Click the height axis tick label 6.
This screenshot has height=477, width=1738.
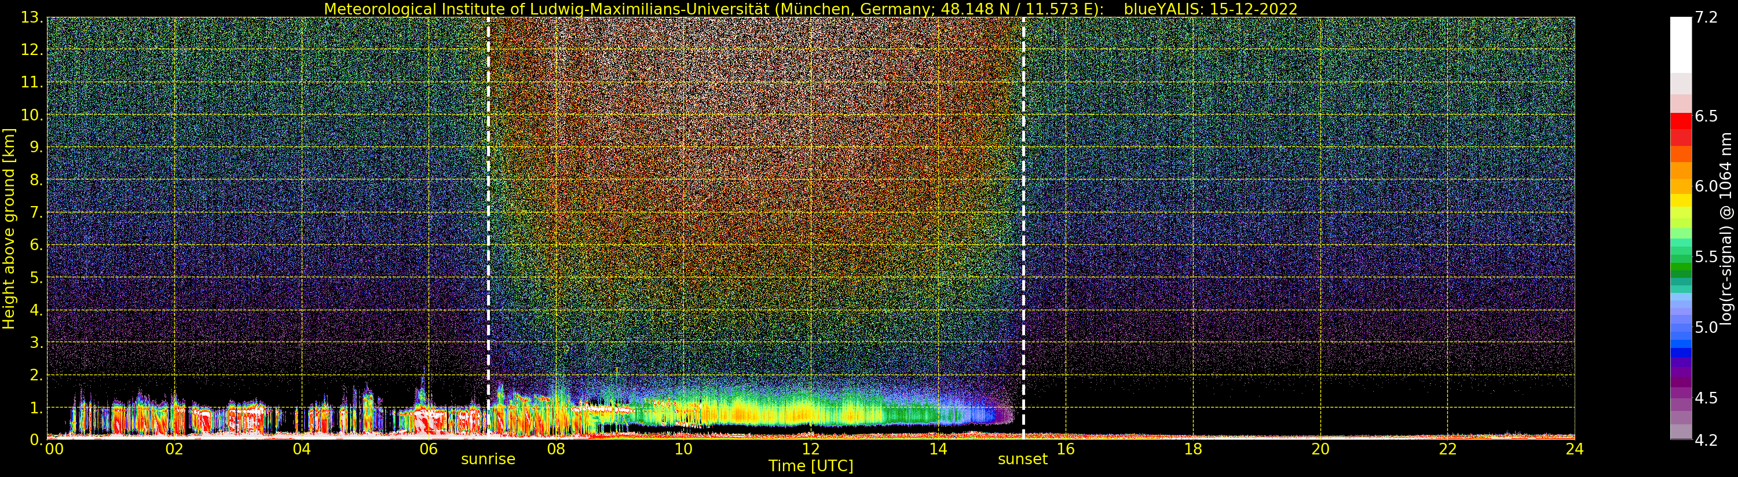[36, 245]
